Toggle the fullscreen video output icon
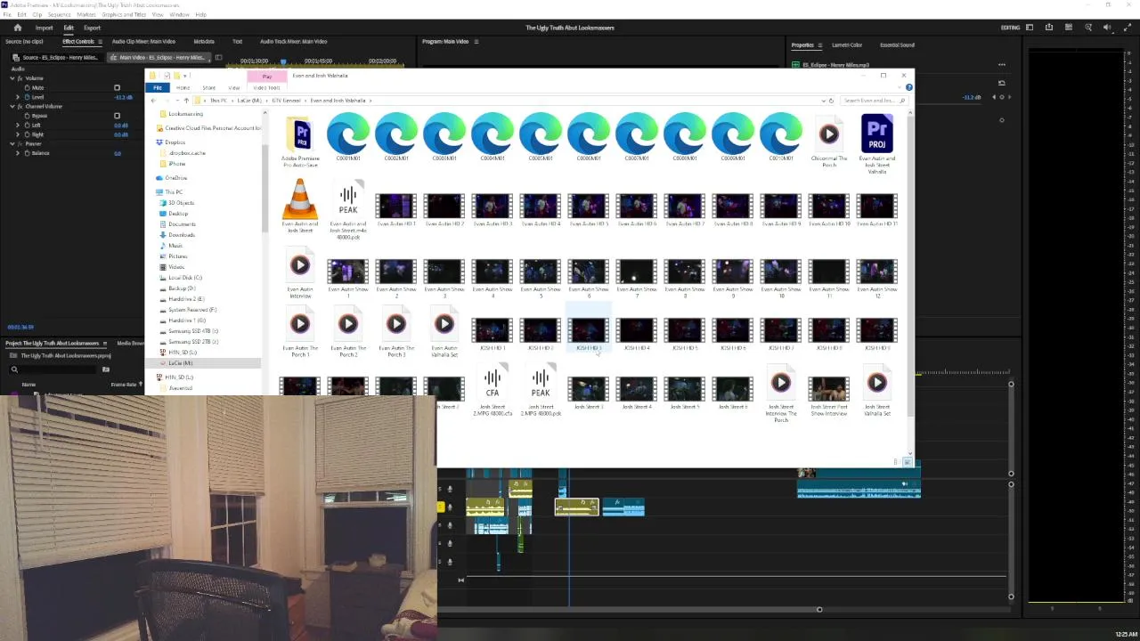The image size is (1140, 641). (x=1128, y=28)
